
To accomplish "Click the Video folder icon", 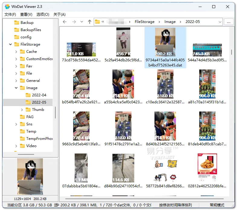I will 22,146.
